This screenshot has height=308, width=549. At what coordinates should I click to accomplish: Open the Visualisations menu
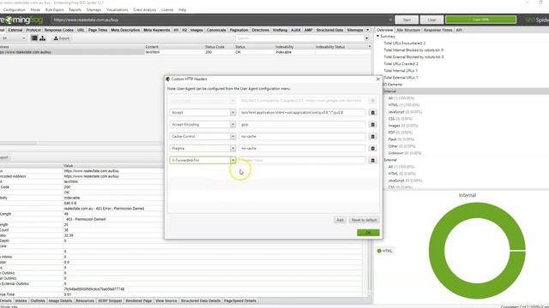[118, 9]
